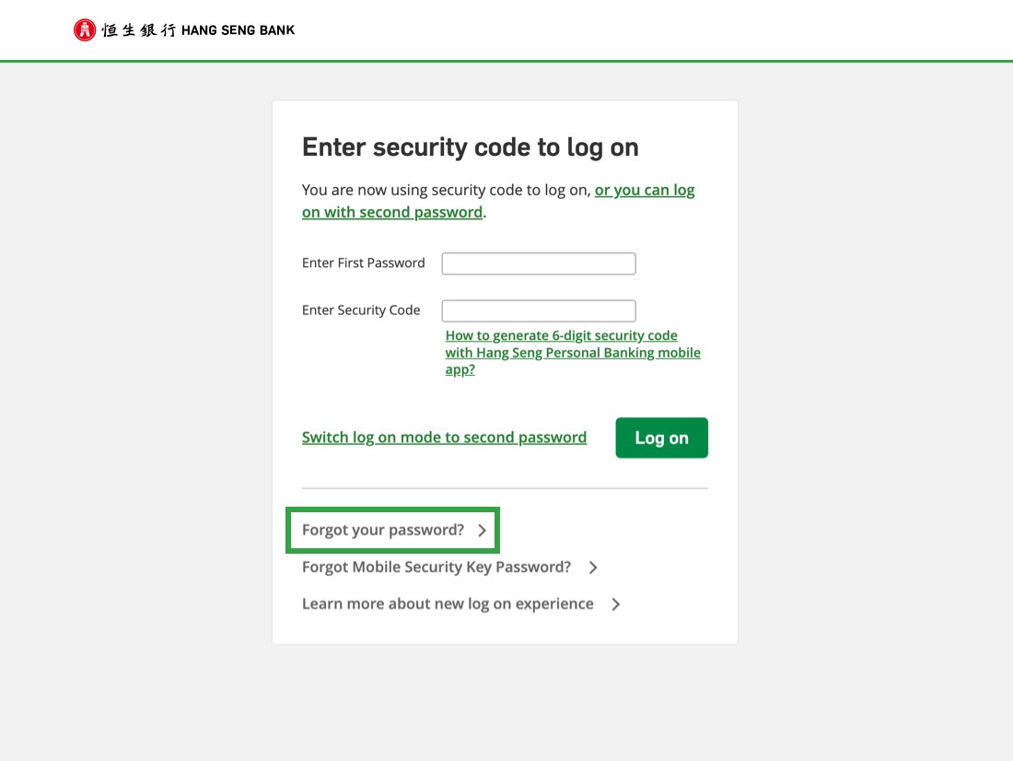The height and width of the screenshot is (761, 1013).
Task: Click 'on with second password' link text
Action: 392,212
